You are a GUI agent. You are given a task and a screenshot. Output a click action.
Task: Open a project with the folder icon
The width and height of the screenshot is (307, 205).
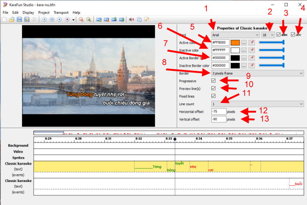11,20
